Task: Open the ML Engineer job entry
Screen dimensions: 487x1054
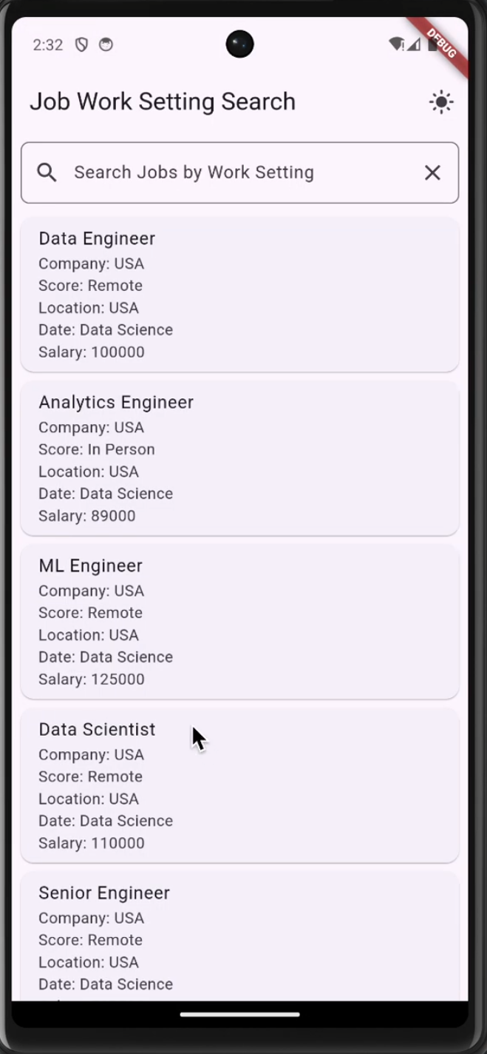Action: (x=239, y=622)
